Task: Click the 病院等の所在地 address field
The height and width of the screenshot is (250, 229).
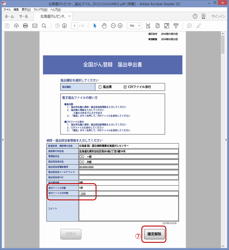Action: pos(129,151)
